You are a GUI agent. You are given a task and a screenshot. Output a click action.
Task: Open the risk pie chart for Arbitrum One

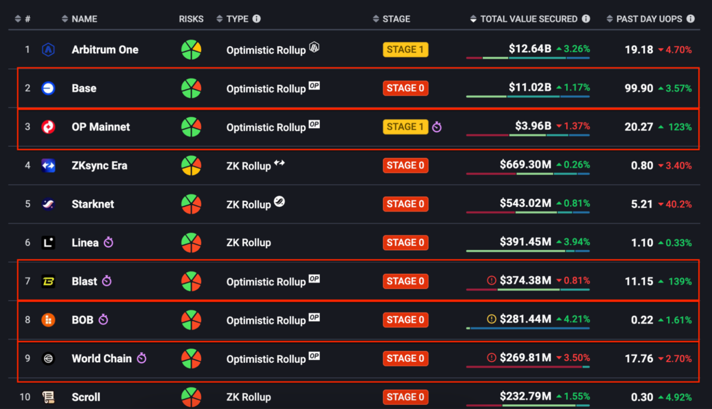click(x=191, y=50)
